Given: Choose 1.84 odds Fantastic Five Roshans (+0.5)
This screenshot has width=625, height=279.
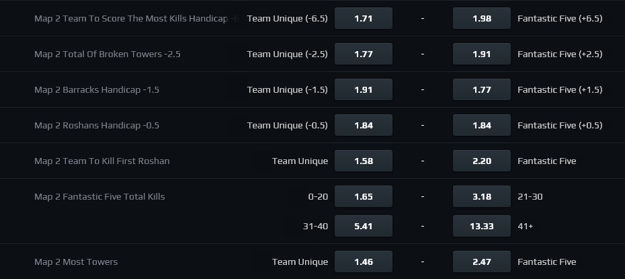Looking at the screenshot, I should pos(481,125).
